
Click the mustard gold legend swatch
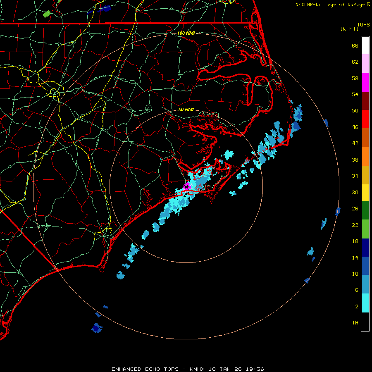point(365,174)
